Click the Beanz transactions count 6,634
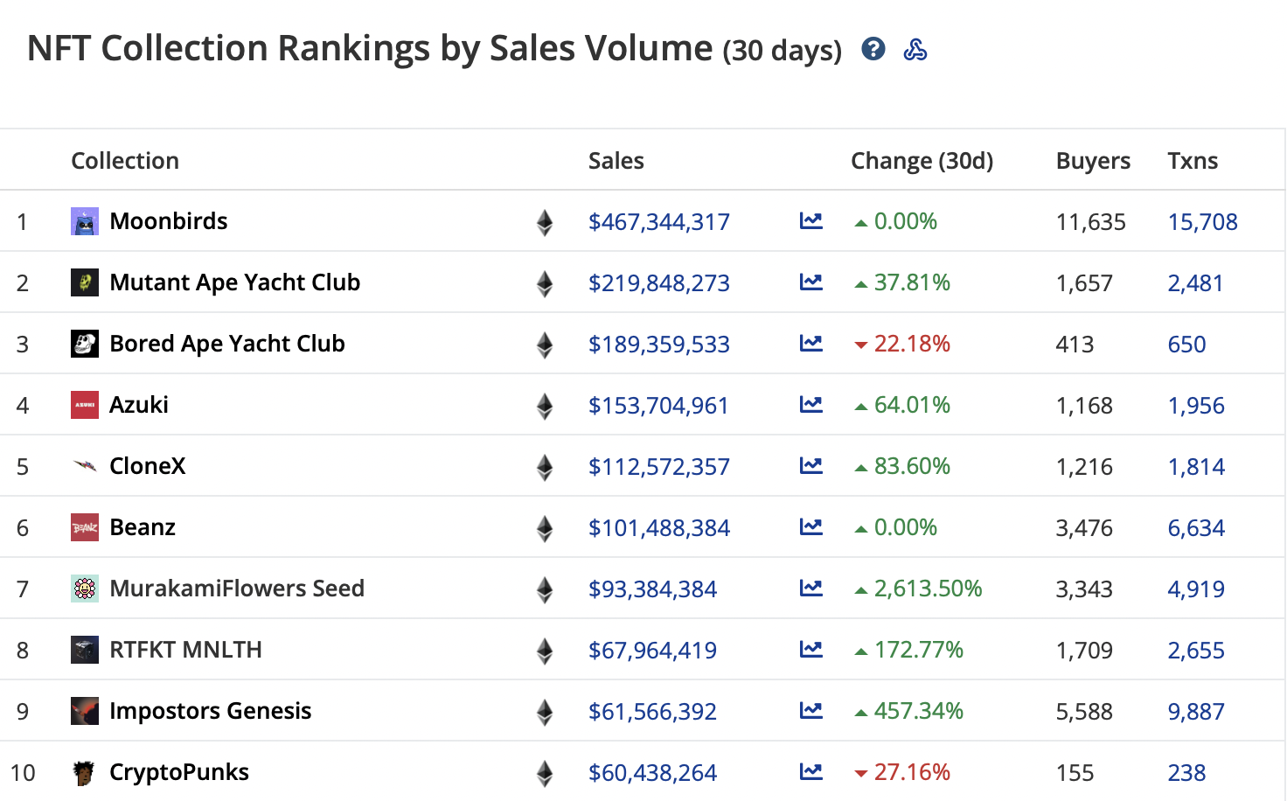The width and height of the screenshot is (1287, 801). (x=1196, y=528)
